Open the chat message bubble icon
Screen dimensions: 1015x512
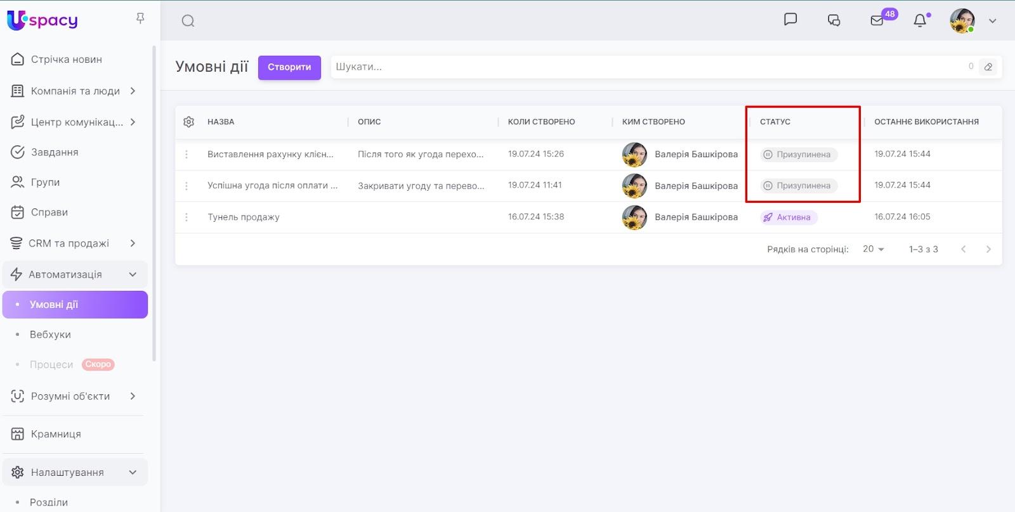pos(790,20)
